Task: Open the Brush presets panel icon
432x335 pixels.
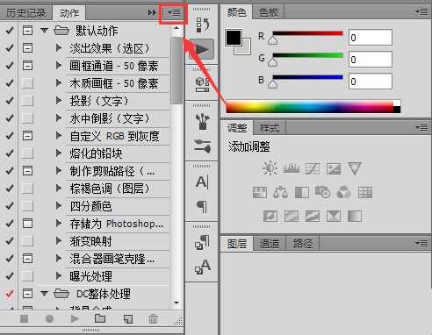Action: (x=202, y=122)
